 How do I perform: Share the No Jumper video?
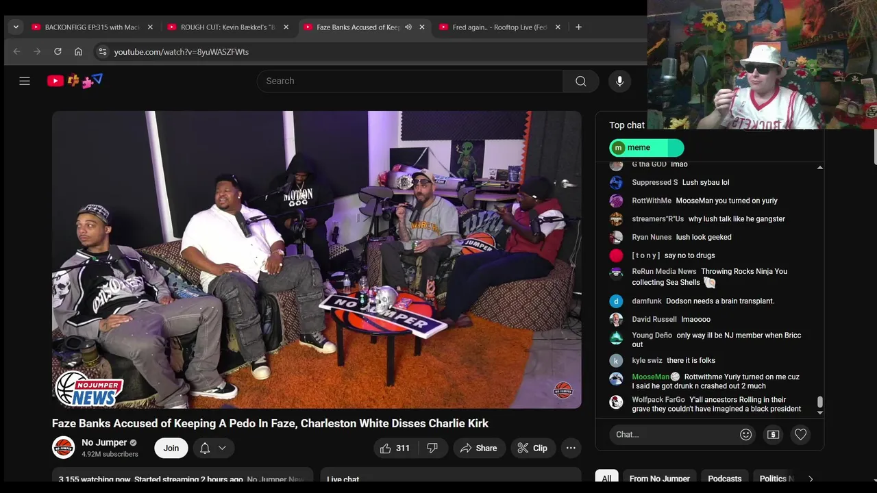pos(479,448)
